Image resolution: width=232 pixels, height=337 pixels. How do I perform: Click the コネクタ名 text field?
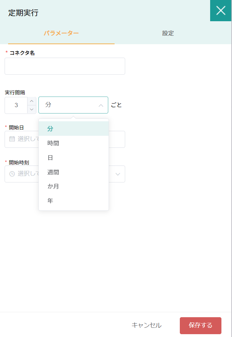(65, 66)
